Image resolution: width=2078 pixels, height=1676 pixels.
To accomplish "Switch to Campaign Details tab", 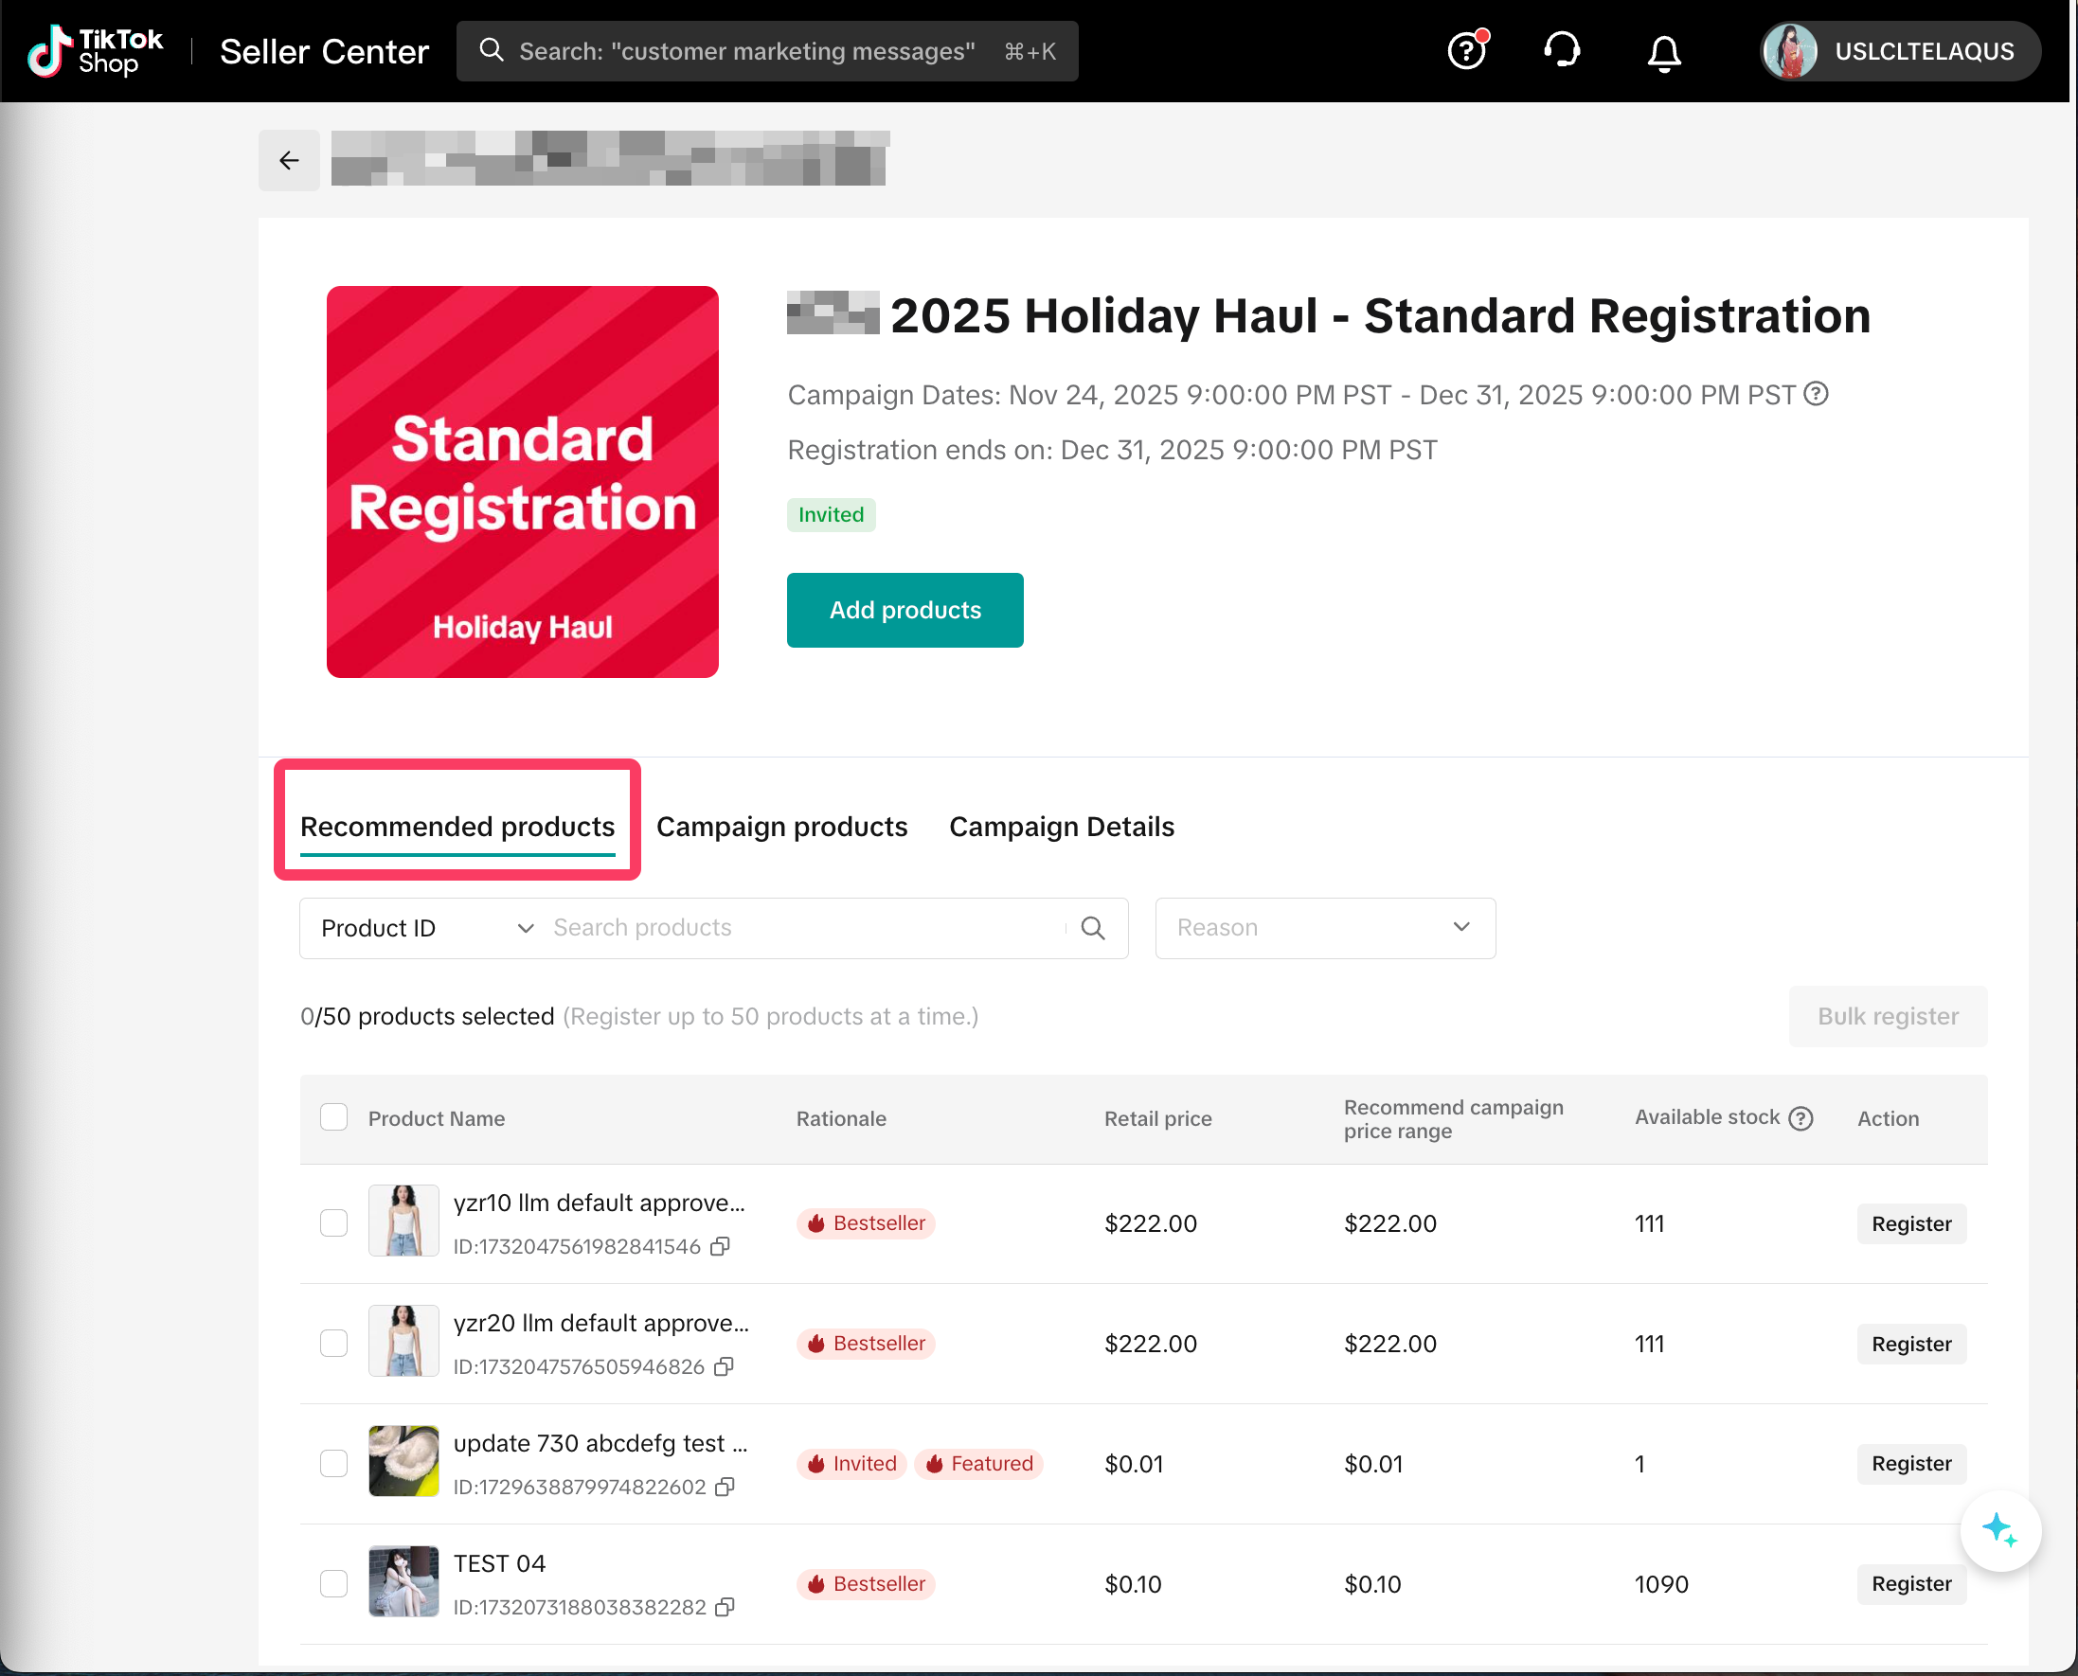I will click(x=1061, y=827).
